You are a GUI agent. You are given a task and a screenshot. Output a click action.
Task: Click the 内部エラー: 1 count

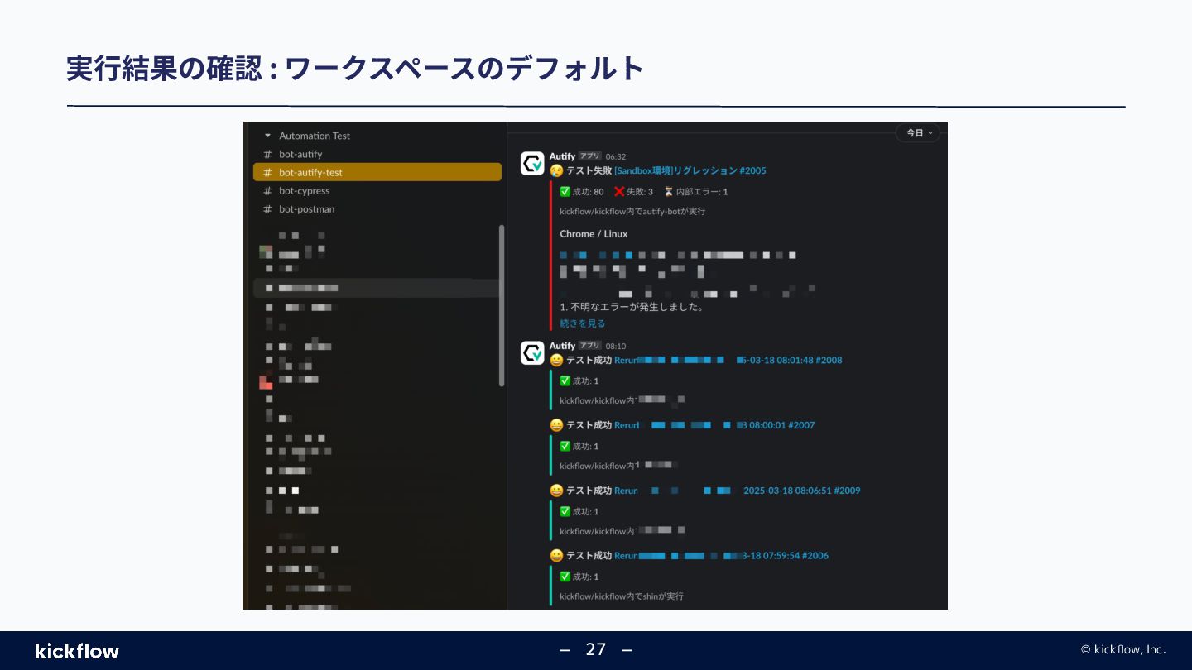(702, 192)
